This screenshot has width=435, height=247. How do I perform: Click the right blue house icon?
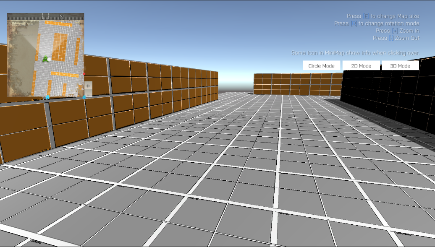tap(84, 97)
